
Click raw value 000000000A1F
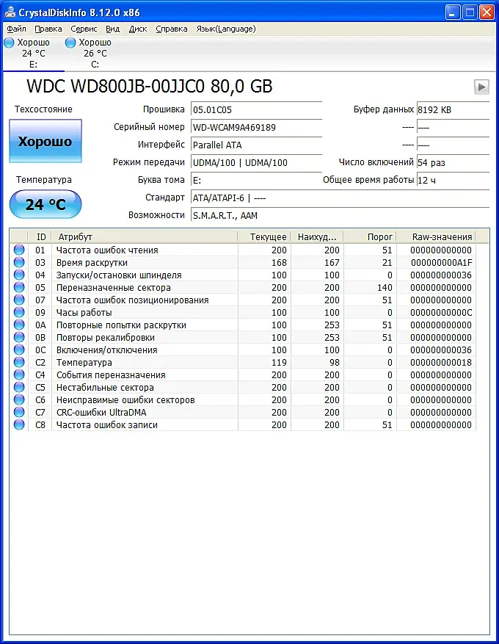click(442, 262)
